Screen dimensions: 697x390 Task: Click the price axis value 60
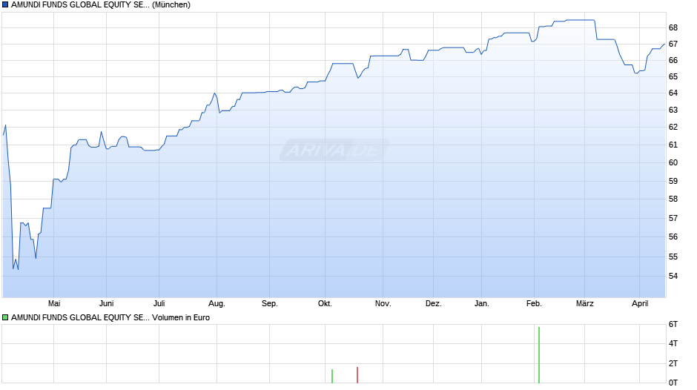point(673,163)
